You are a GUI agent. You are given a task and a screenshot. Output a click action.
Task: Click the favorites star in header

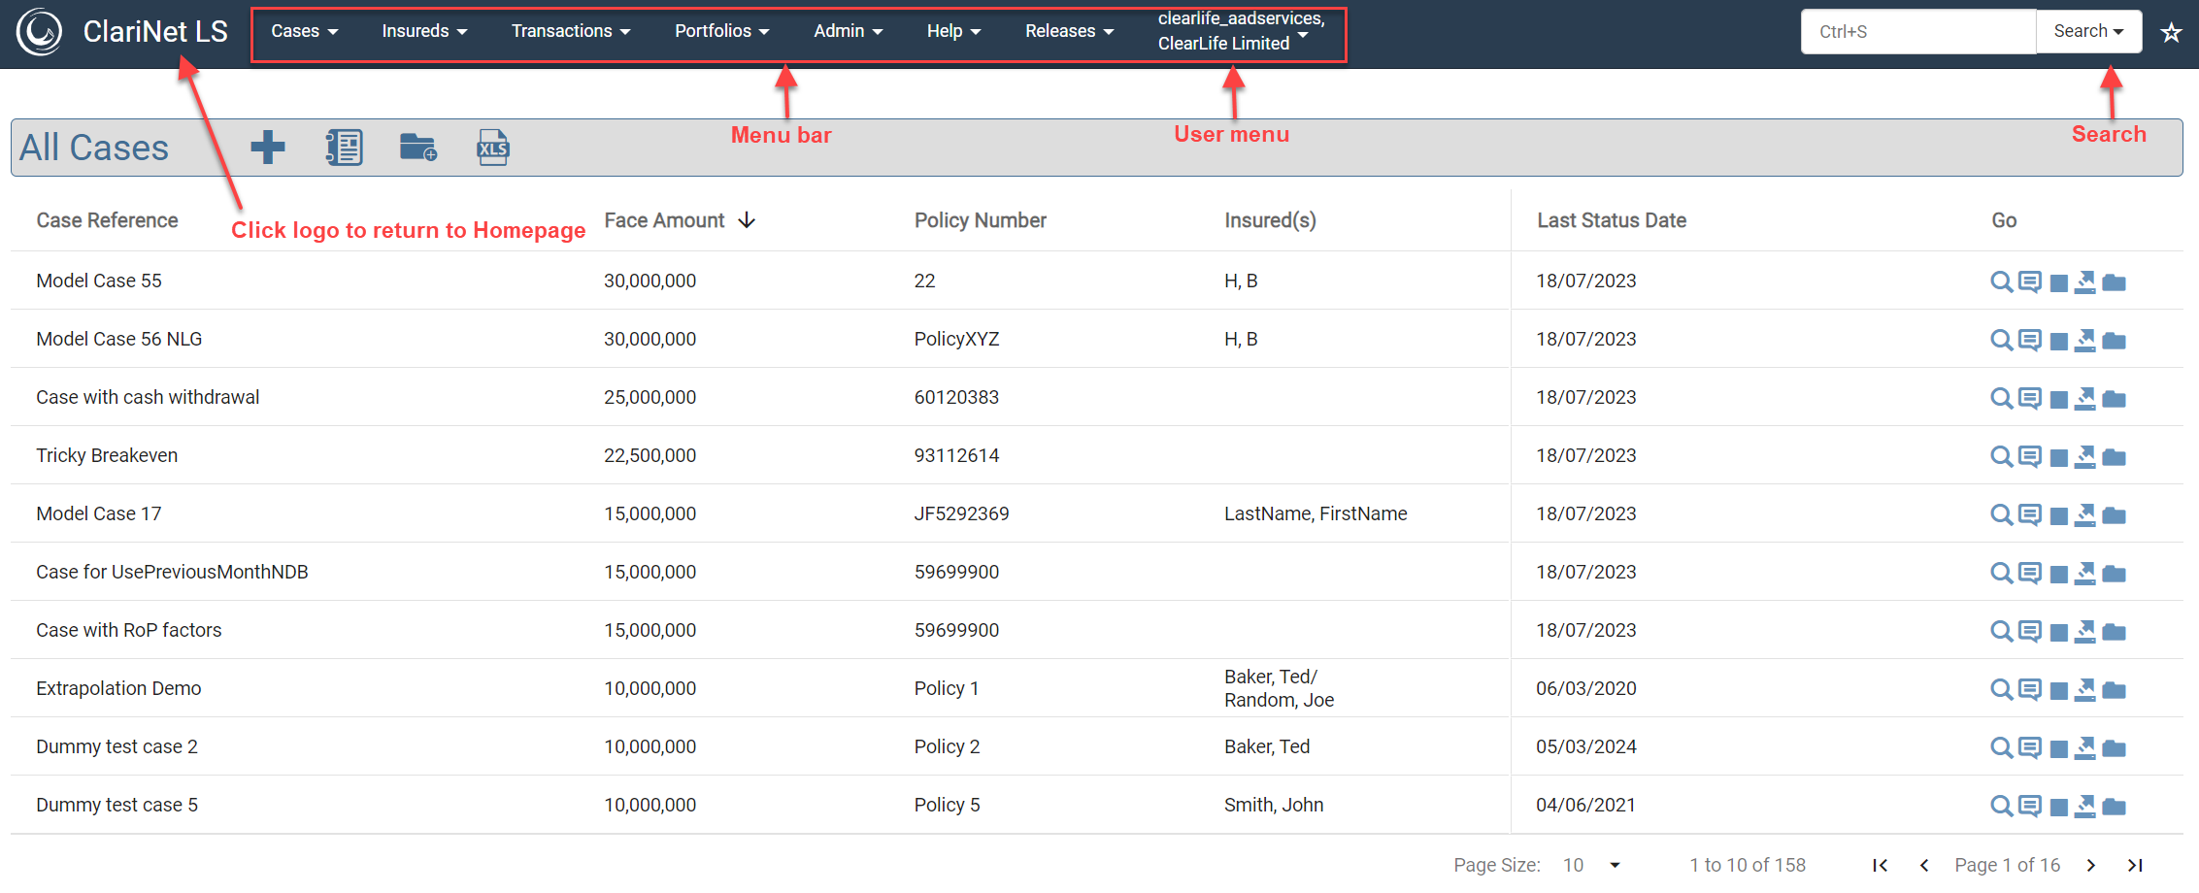2171,33
